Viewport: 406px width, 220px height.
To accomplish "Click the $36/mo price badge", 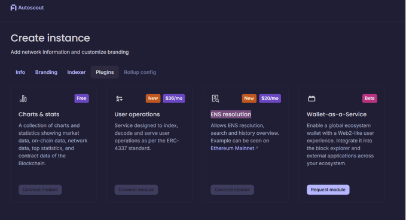I will click(174, 98).
